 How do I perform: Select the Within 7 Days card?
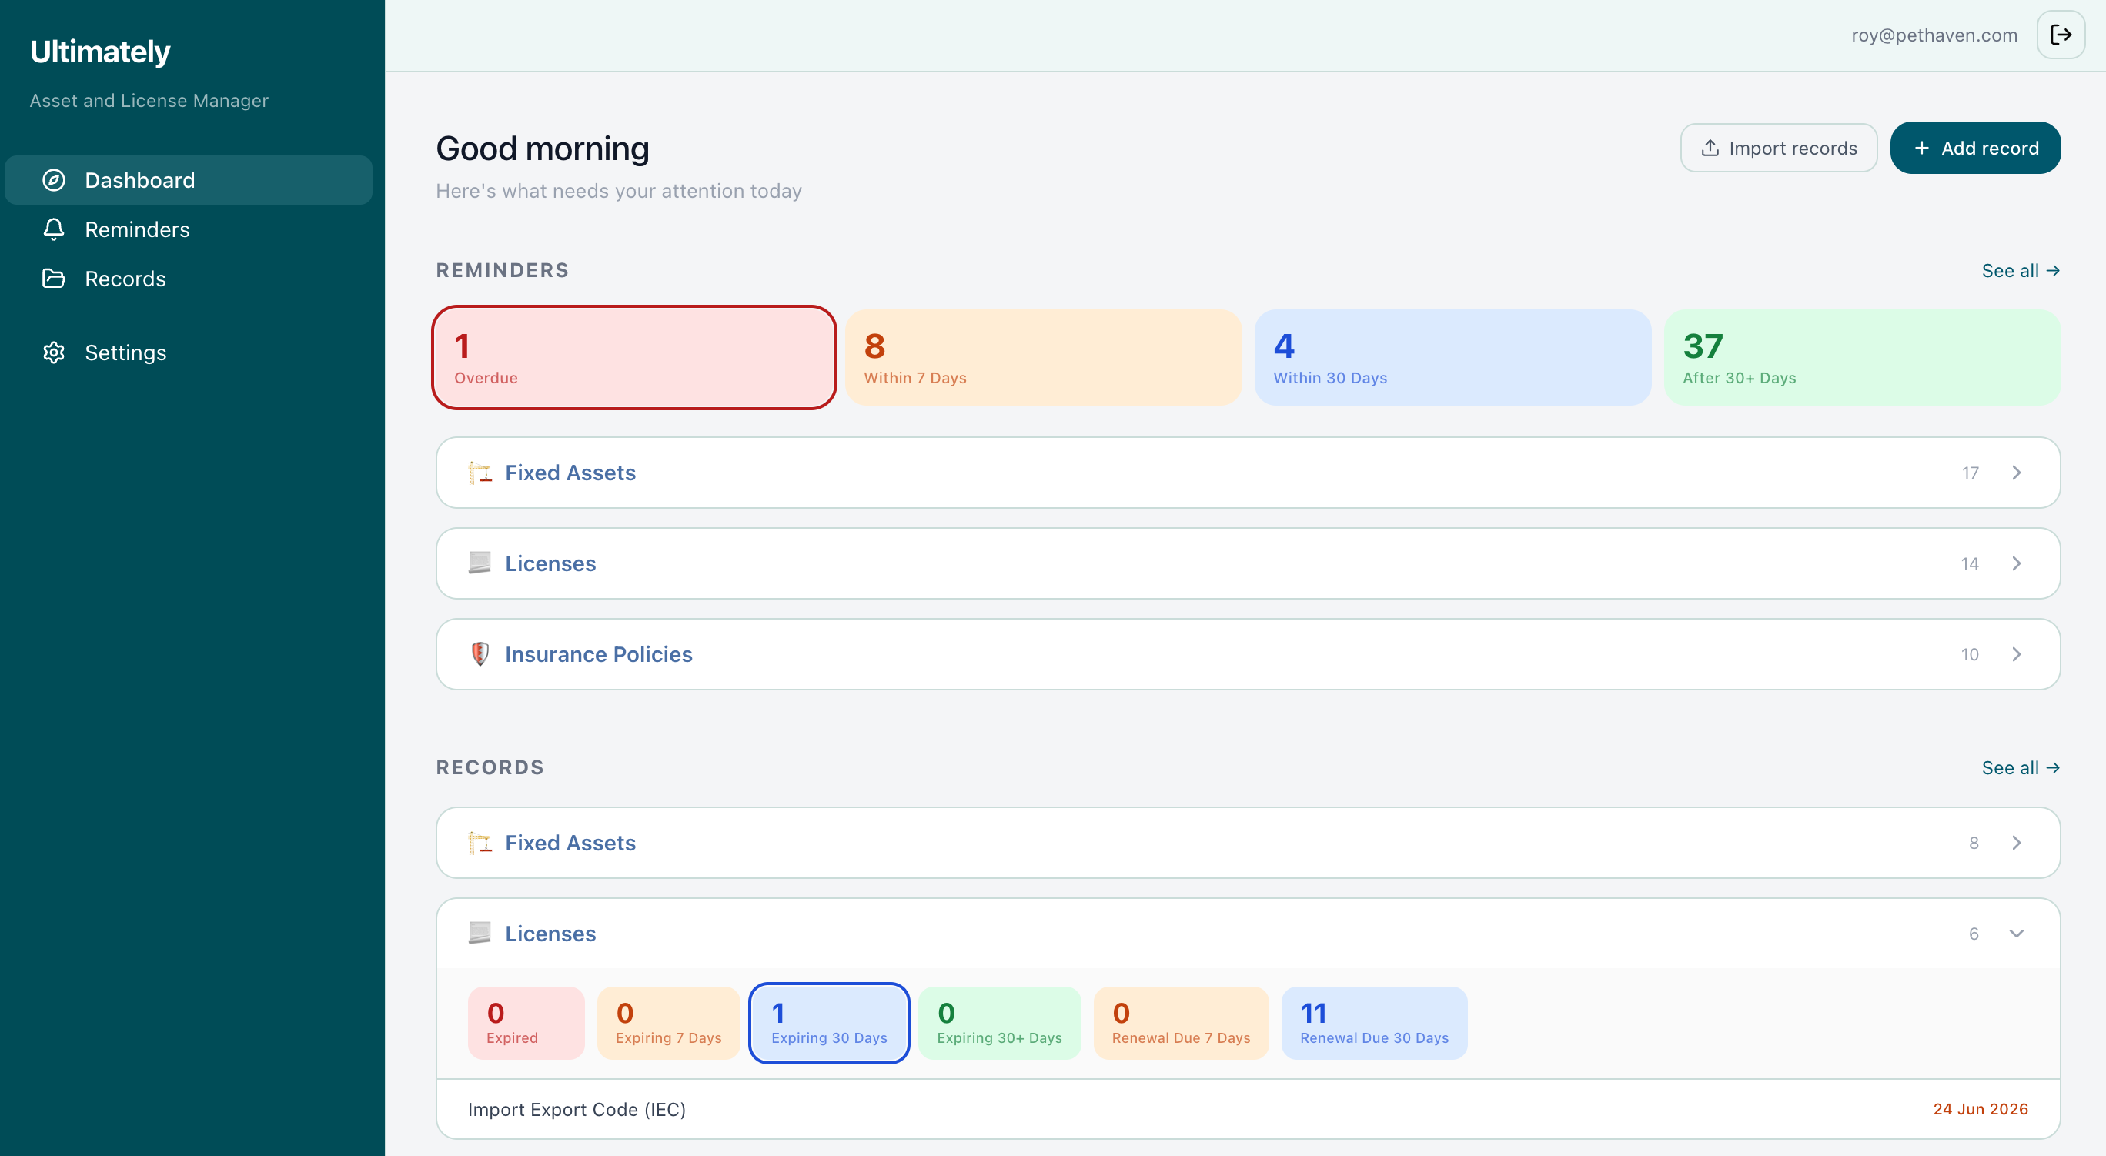tap(1044, 357)
